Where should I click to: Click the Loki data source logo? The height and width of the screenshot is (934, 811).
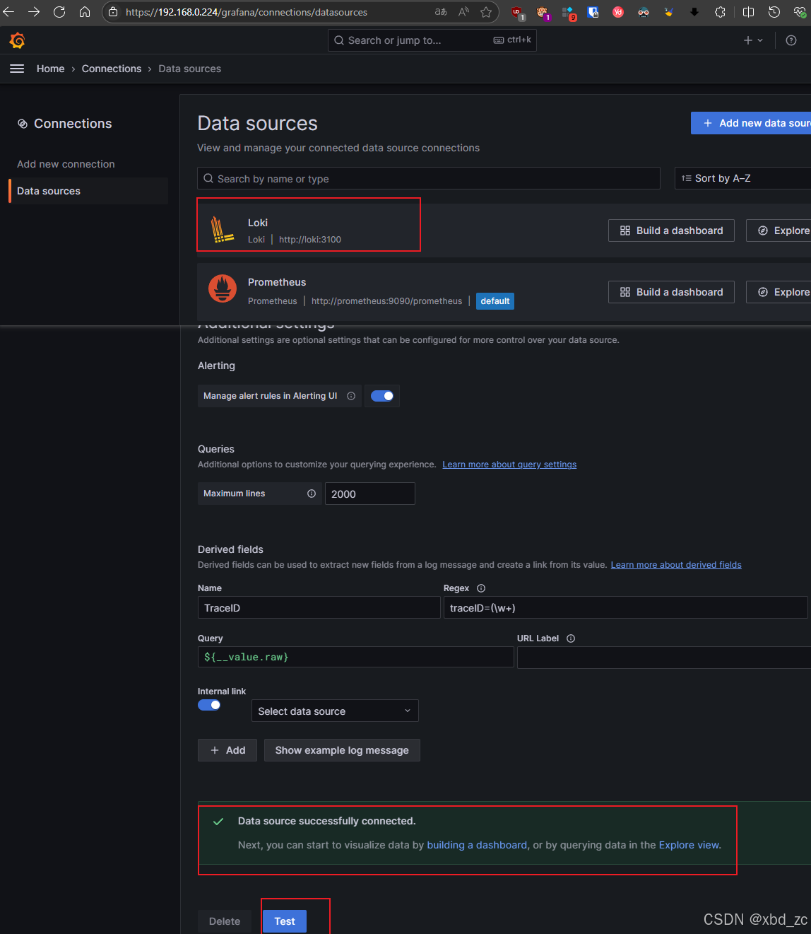223,230
